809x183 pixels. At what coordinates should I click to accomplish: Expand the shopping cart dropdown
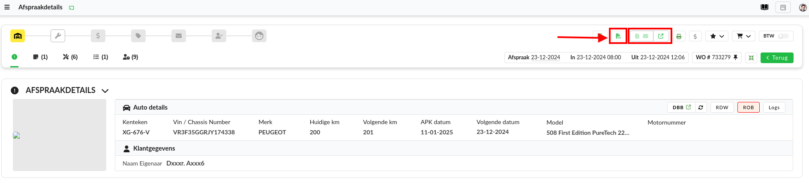pos(743,36)
